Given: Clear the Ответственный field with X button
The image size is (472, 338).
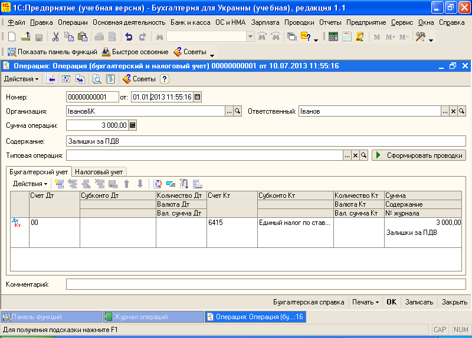Looking at the screenshot, I should [x=453, y=111].
